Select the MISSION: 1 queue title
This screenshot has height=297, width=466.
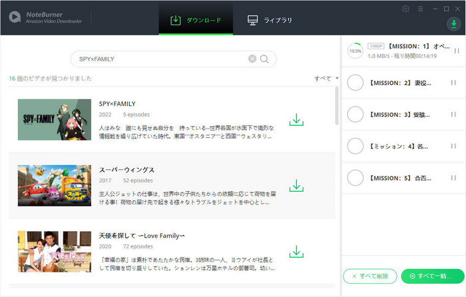coord(419,46)
